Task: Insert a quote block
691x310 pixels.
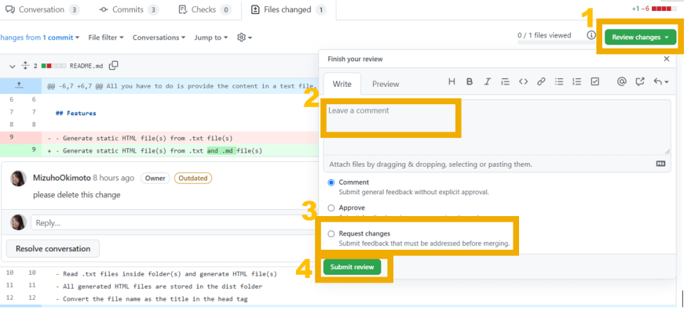Action: pyautogui.click(x=506, y=81)
